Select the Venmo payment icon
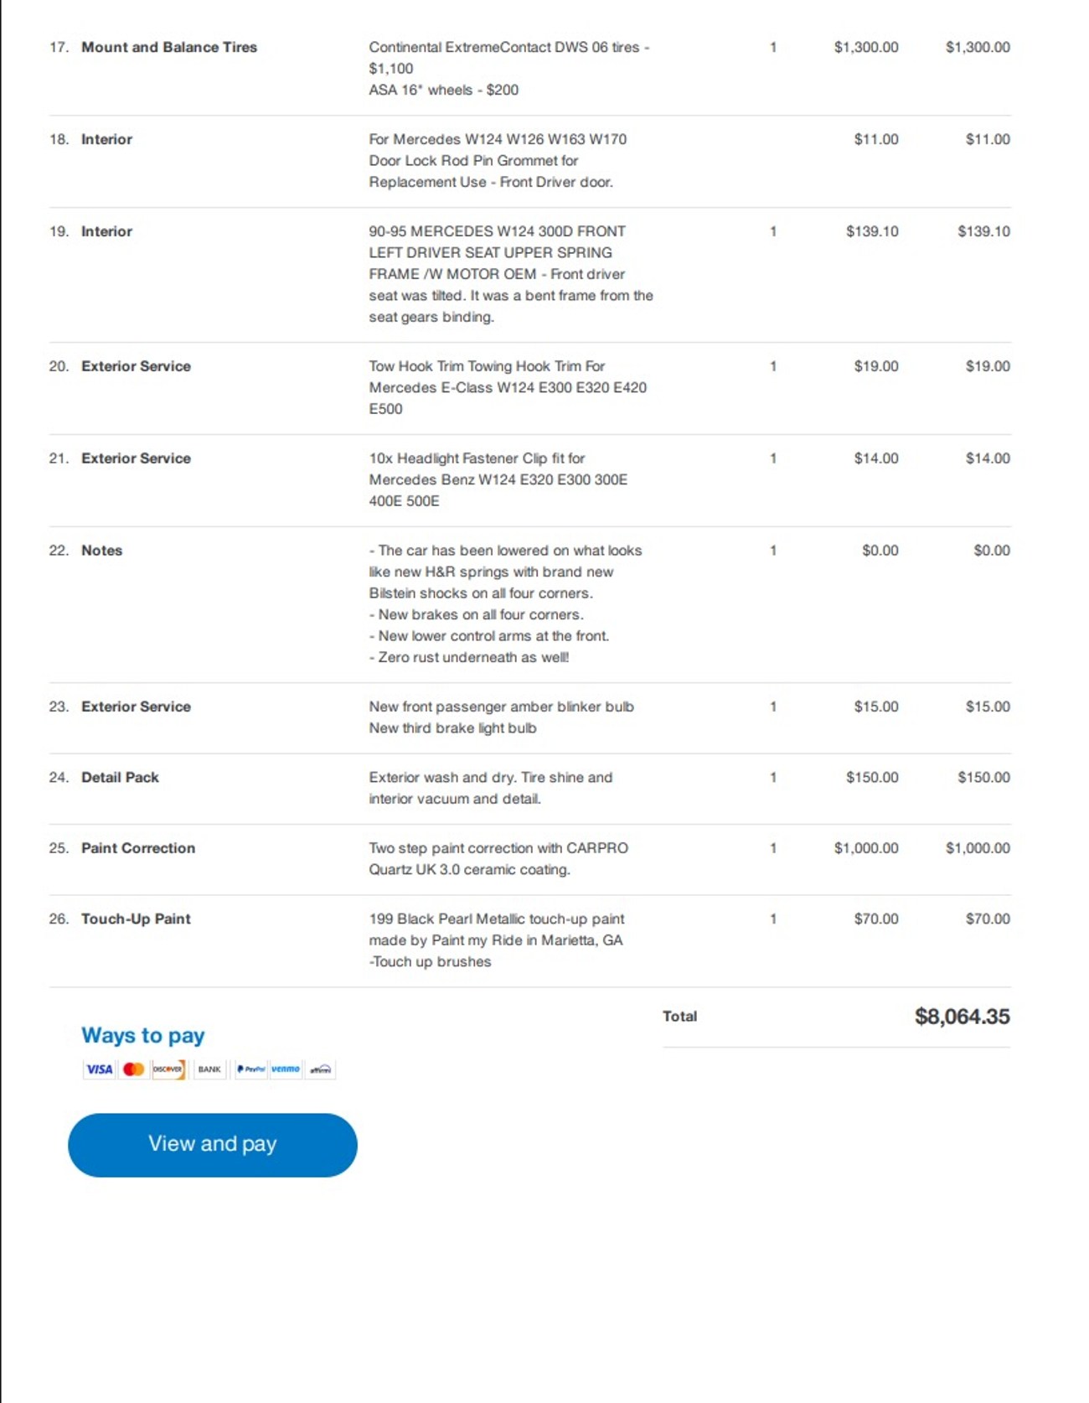Image resolution: width=1089 pixels, height=1403 pixels. tap(286, 1069)
